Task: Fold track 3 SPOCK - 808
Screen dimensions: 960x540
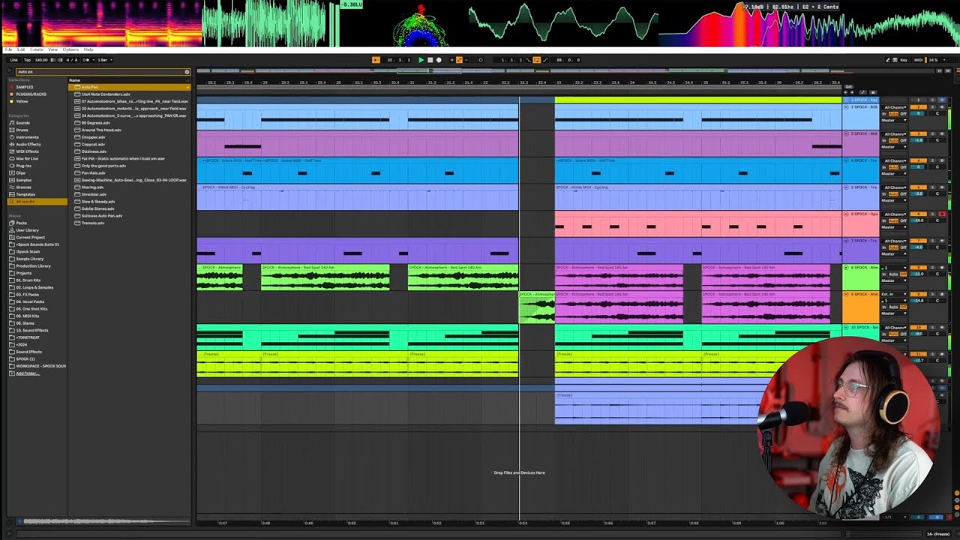Action: tap(846, 133)
